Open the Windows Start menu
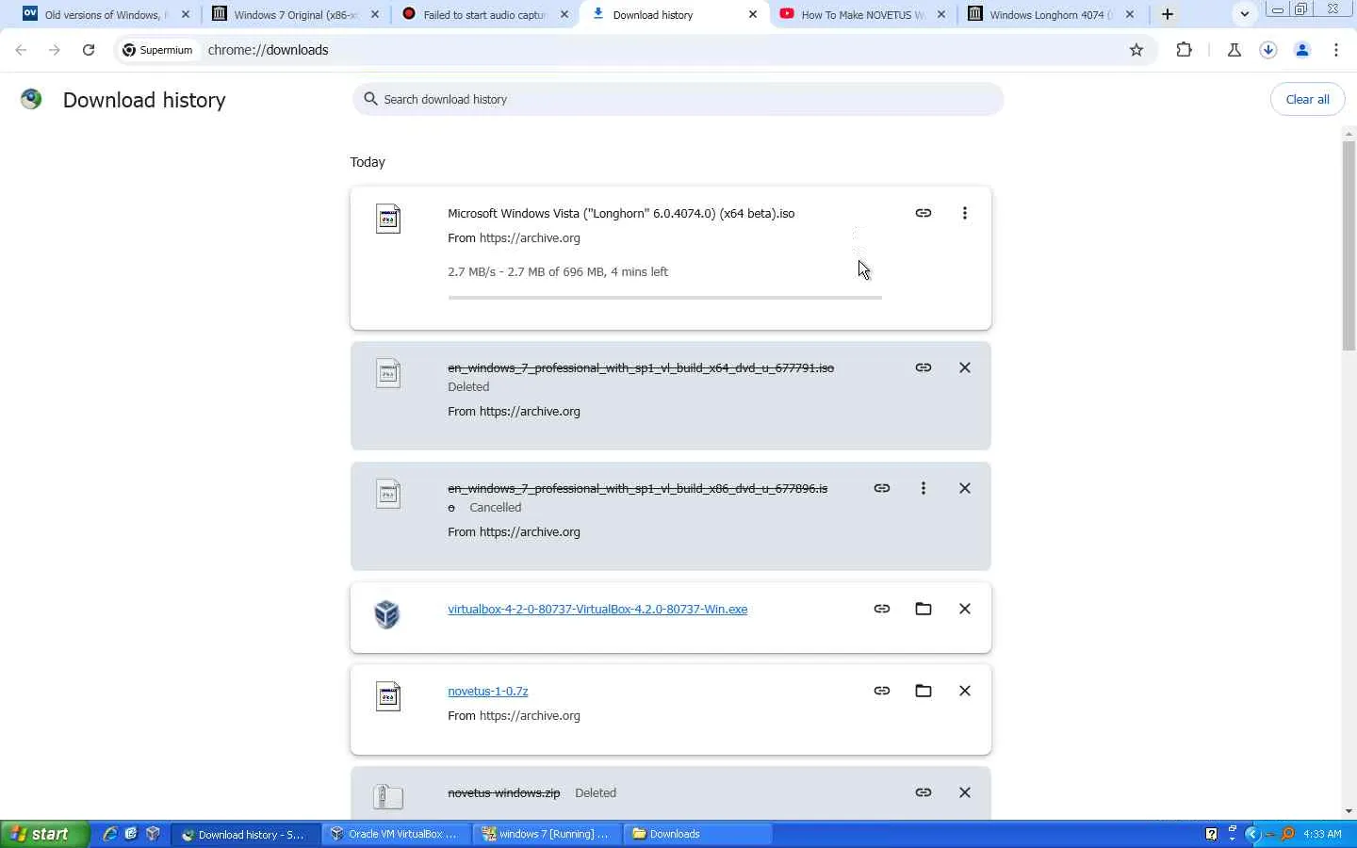Screen dimensions: 1357x848 (44, 834)
